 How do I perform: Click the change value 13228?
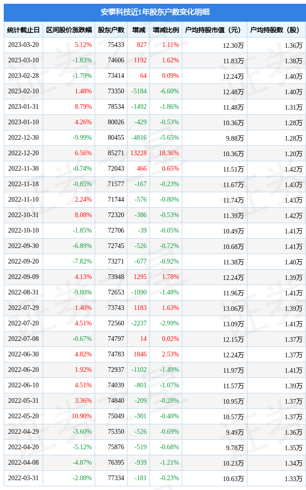(x=139, y=153)
